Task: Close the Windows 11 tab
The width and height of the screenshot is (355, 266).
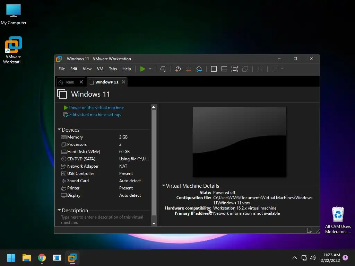Action: coord(124,82)
